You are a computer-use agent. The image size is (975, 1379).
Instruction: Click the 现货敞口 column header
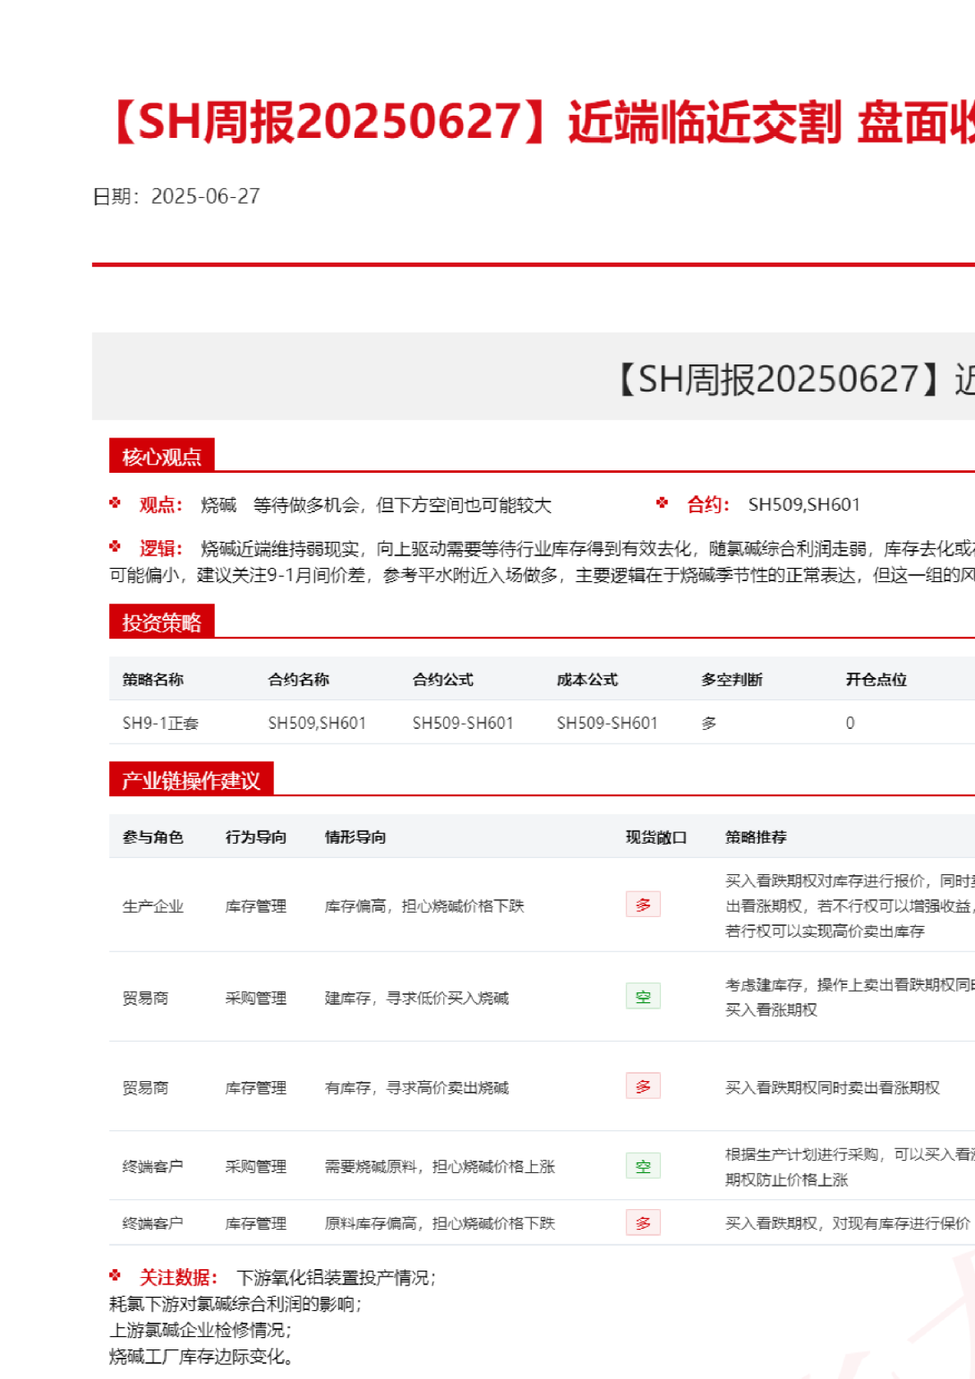pos(656,837)
